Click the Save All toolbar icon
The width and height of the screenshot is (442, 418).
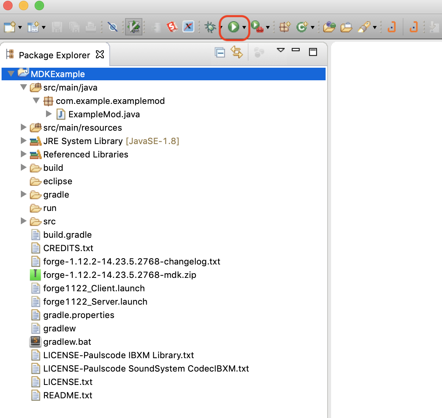pyautogui.click(x=74, y=28)
